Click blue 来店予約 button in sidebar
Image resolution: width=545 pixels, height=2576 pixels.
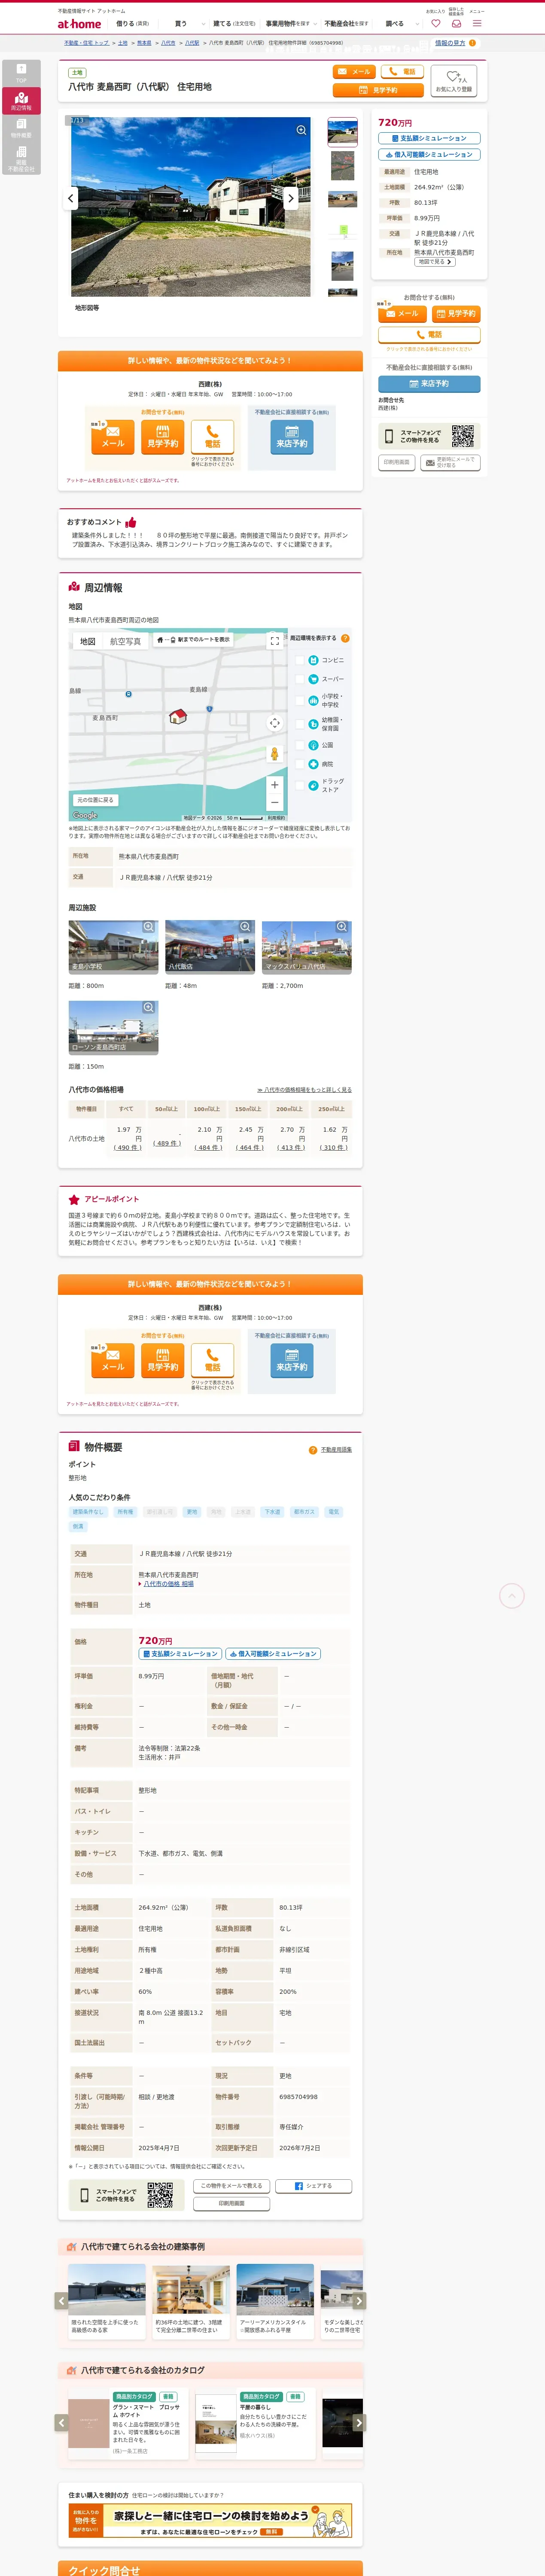point(429,384)
